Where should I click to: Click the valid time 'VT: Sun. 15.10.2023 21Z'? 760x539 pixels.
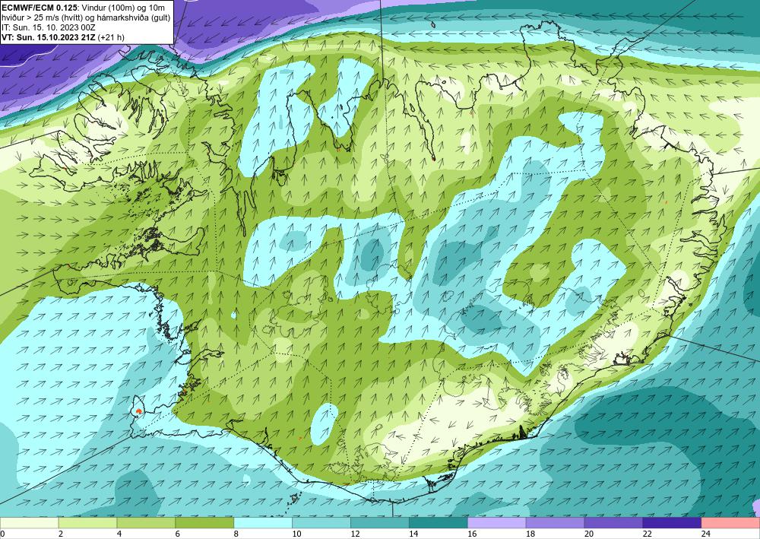(x=49, y=37)
